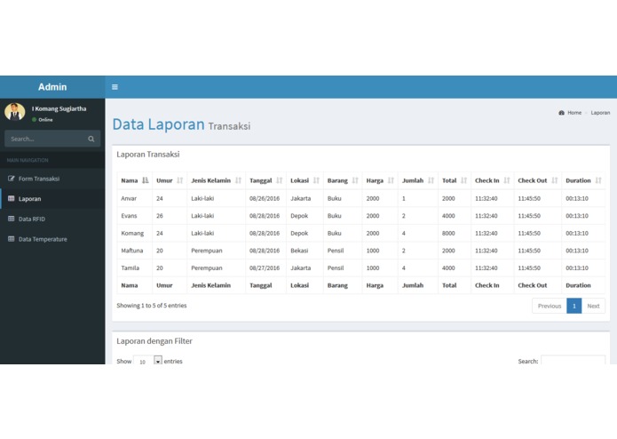Select Laporan in the sidebar navigation

(52, 198)
